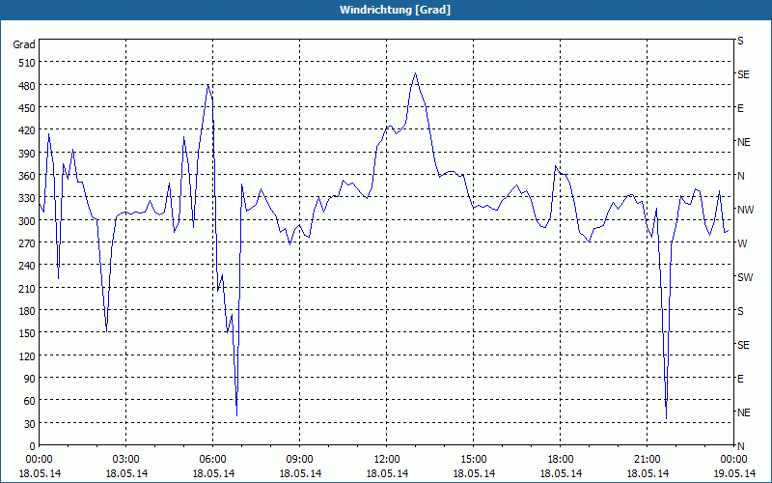
Task: Pick the 180 y-axis value
Action: [28, 311]
